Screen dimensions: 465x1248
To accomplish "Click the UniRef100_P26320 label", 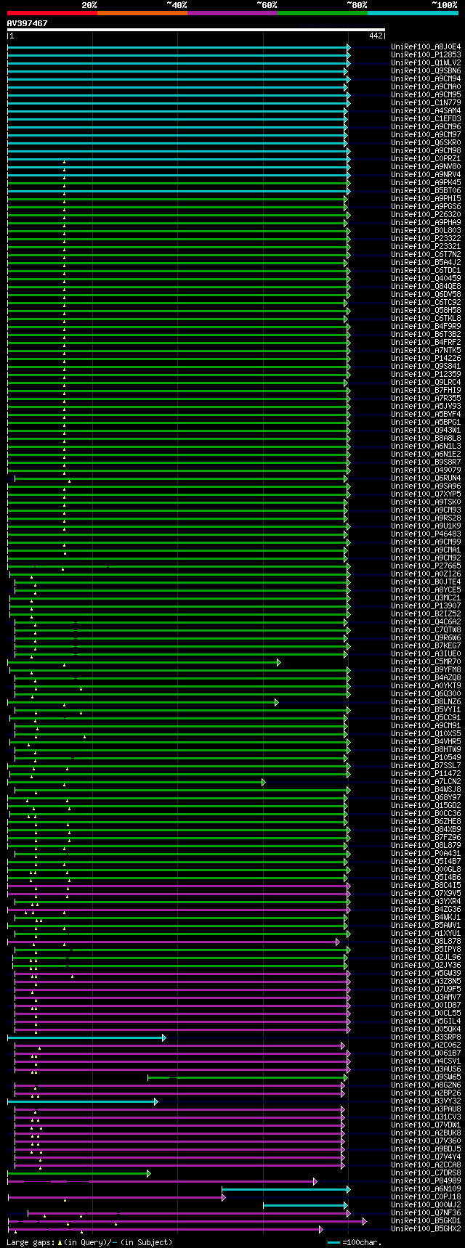I will point(426,215).
